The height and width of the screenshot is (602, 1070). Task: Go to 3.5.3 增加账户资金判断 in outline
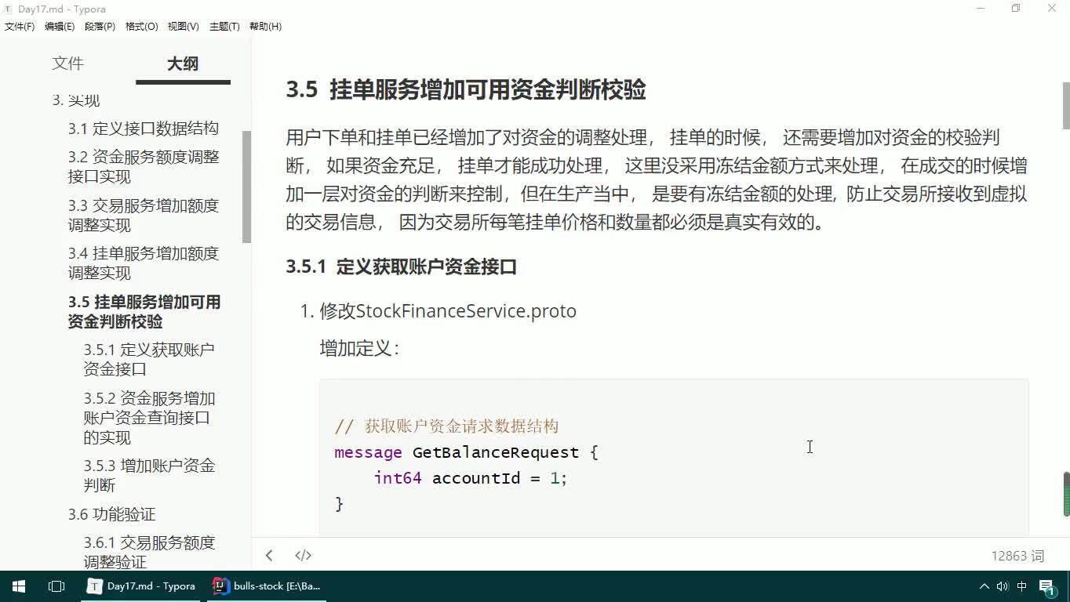click(149, 475)
